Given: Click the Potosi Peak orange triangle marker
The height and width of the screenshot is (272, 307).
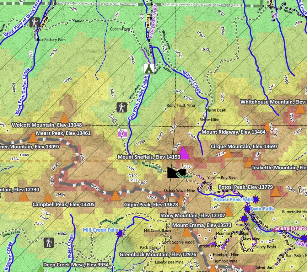Looking at the screenshot, I should tap(275, 191).
